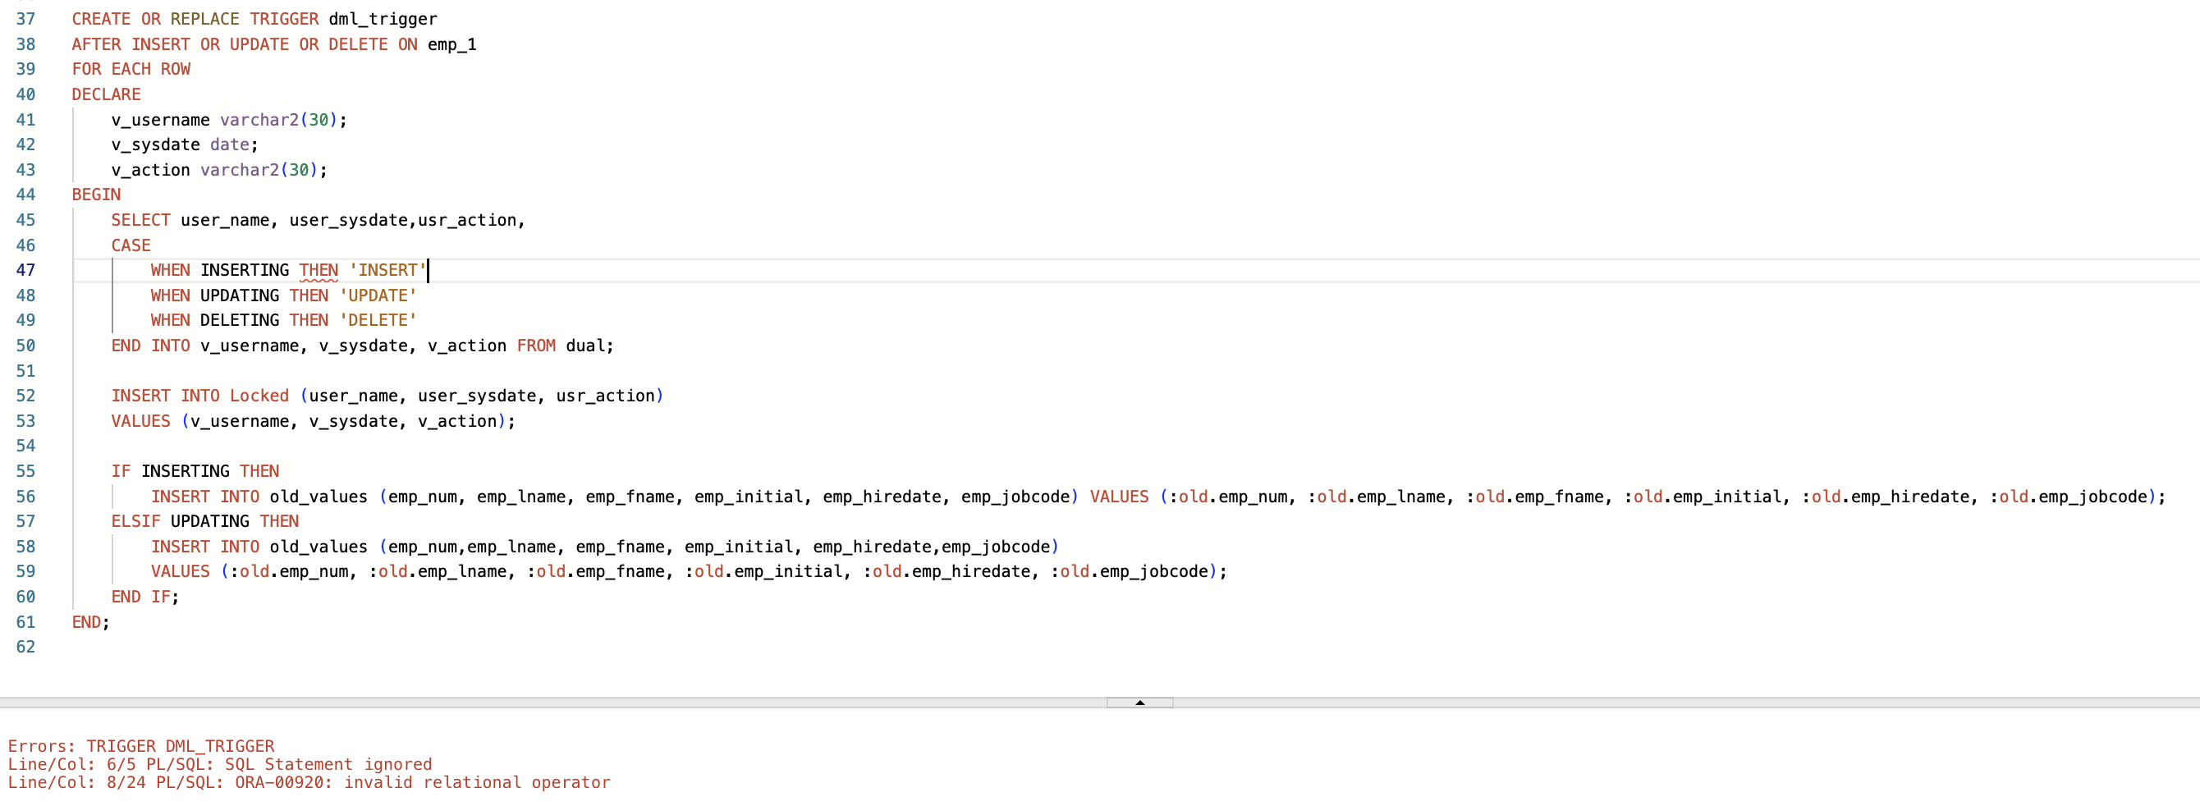The width and height of the screenshot is (2200, 806).
Task: Click the DECLARE keyword on line 40
Action: (x=105, y=94)
